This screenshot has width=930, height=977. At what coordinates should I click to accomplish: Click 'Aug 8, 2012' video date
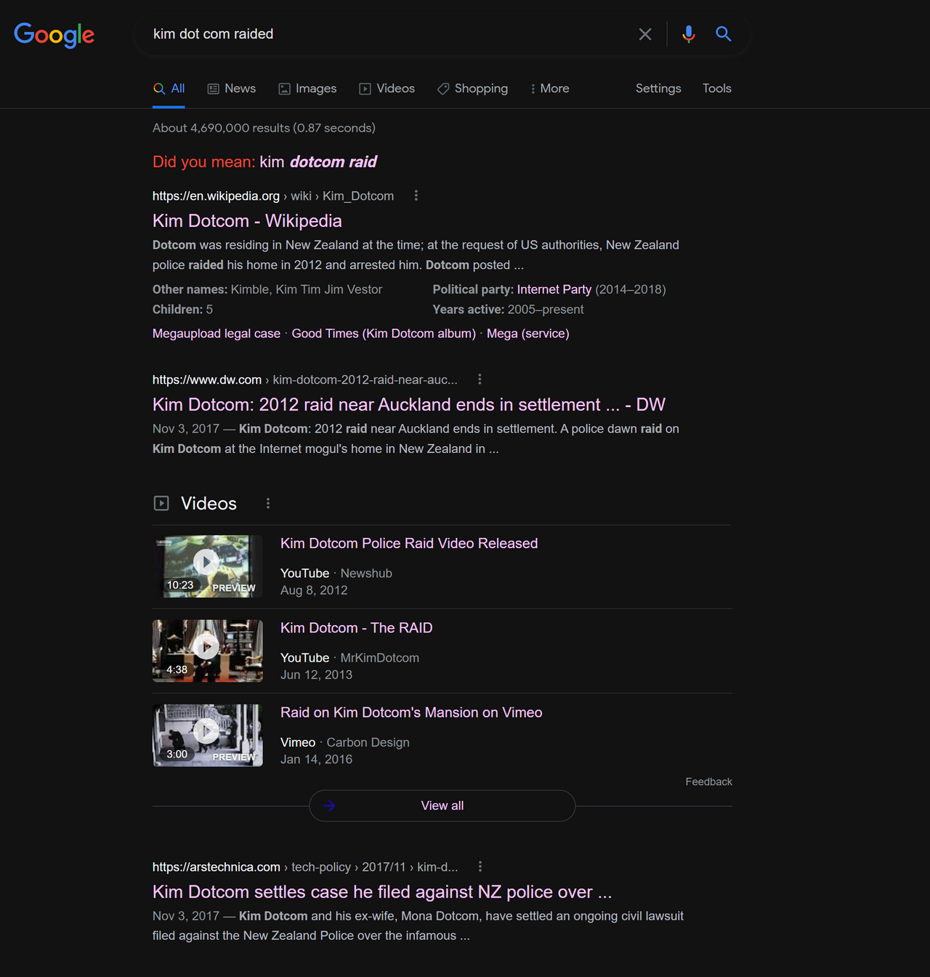coord(314,590)
